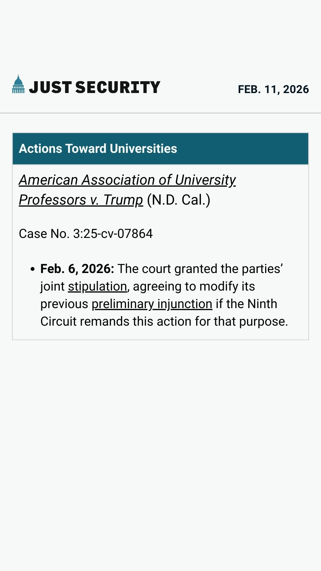Viewport: 321px width, 571px height.
Task: Click the (N.D. Cal.) court label
Action: [x=179, y=200]
